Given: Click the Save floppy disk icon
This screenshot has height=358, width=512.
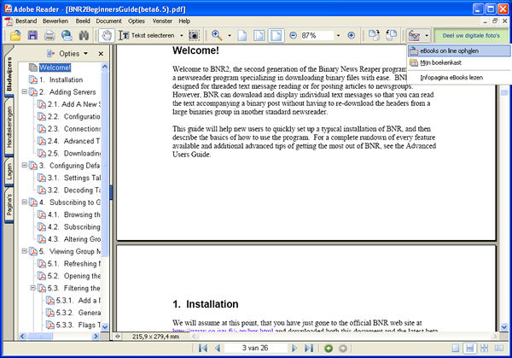Looking at the screenshot, I should (32, 35).
